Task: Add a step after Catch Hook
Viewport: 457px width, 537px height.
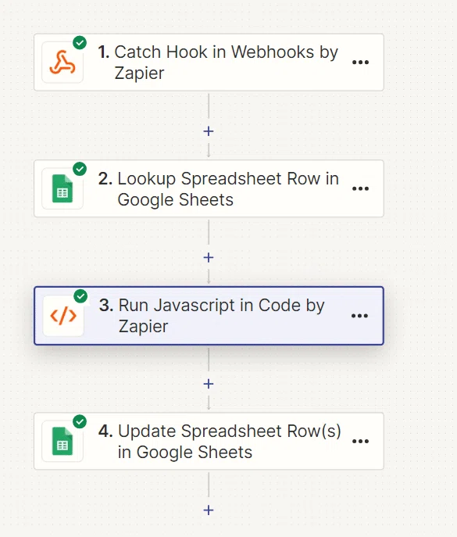Action: coord(209,131)
